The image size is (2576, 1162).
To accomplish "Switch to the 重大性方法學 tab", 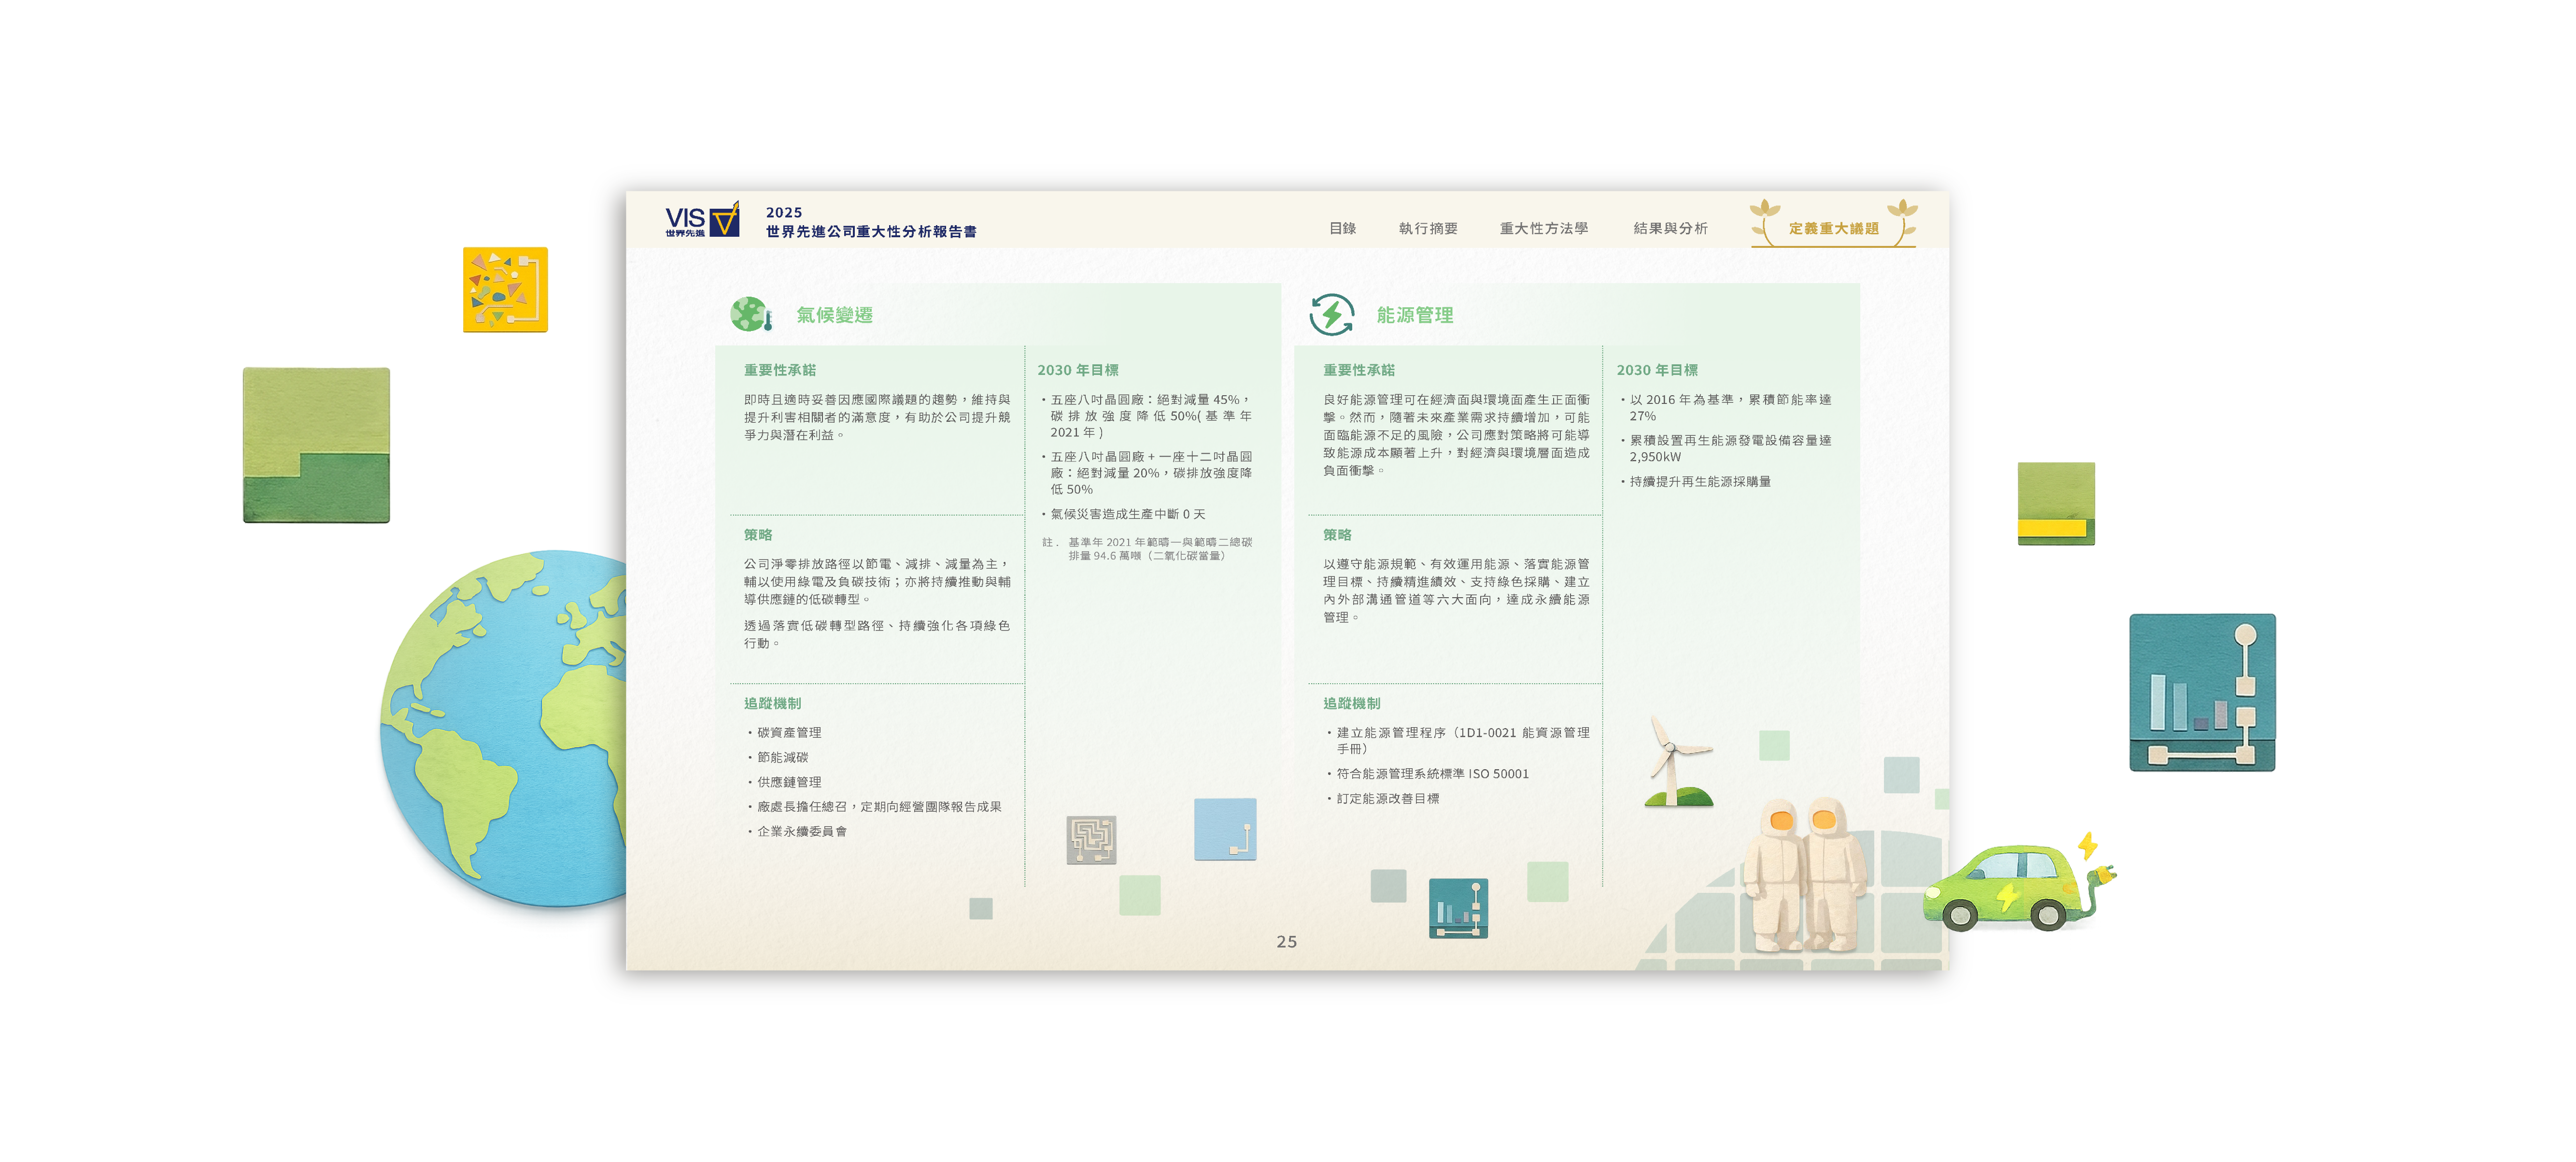I will point(1543,228).
